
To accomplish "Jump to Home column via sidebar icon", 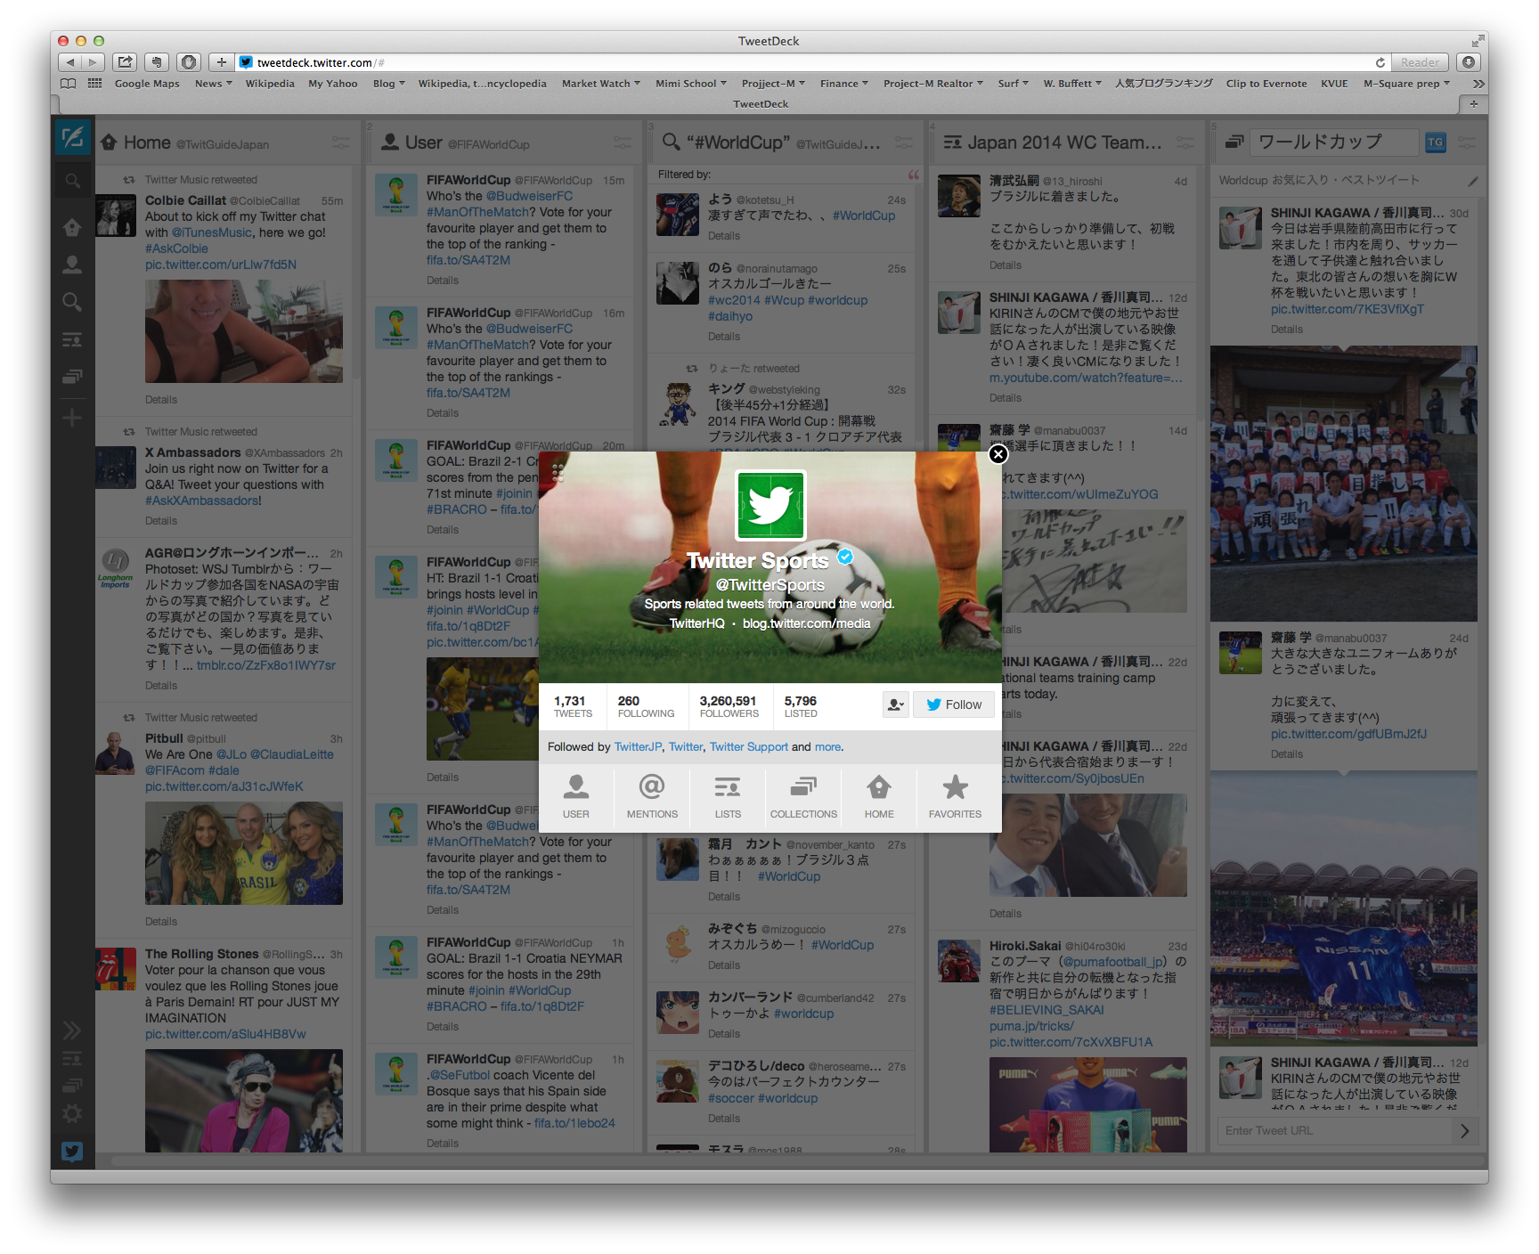I will (x=72, y=227).
